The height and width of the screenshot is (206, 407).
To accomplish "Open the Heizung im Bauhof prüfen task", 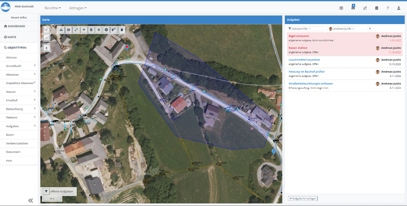I will tap(307, 72).
